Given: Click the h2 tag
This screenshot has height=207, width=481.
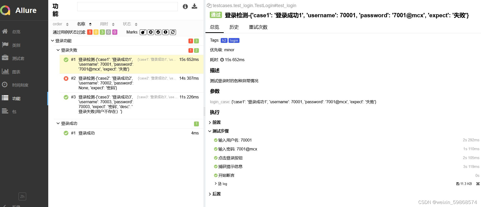Looking at the screenshot, I should 224,40.
